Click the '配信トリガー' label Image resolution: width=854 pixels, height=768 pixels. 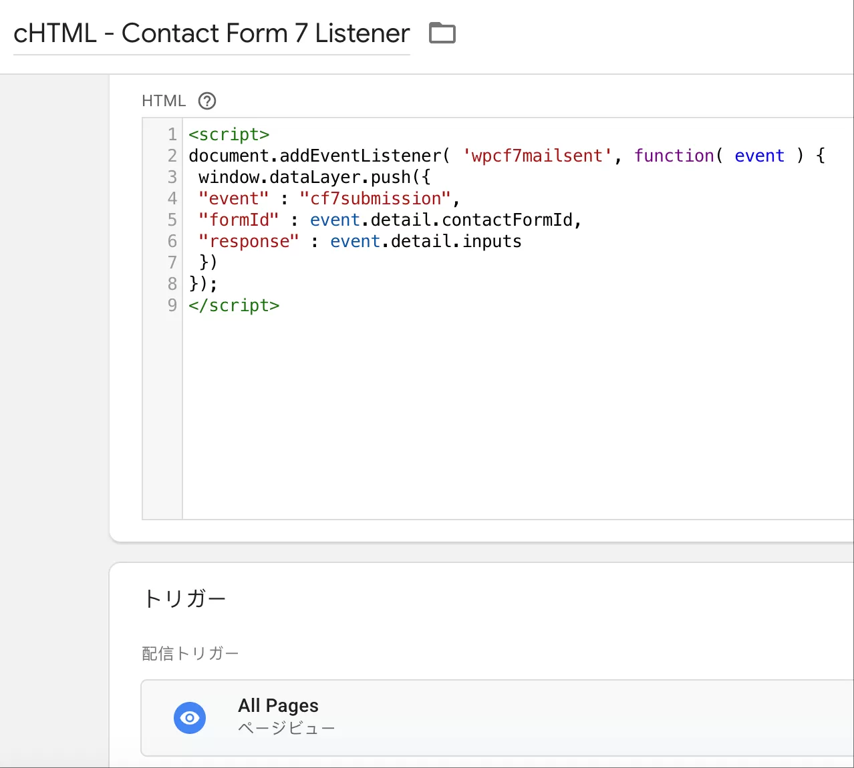(190, 653)
